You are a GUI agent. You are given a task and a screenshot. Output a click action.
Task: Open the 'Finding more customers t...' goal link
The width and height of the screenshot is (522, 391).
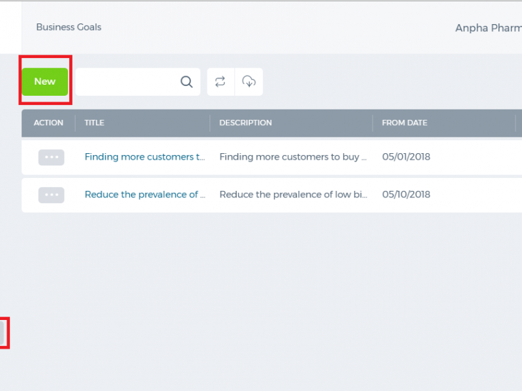[145, 157]
